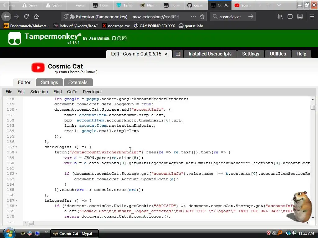Open Tampermonkey GitHub icon link
Image resolution: width=318 pixels, height=238 pixels.
[114, 38]
